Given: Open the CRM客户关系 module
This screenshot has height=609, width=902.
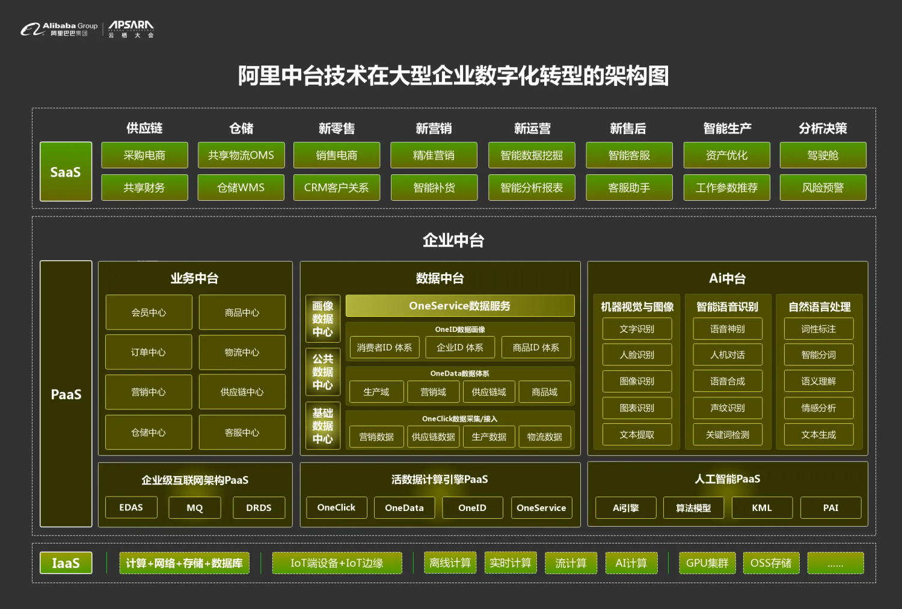Looking at the screenshot, I should pyautogui.click(x=337, y=188).
